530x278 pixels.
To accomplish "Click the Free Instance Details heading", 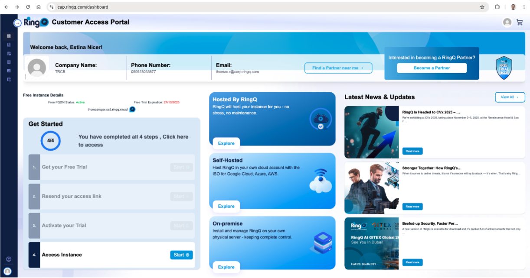I will click(x=43, y=95).
